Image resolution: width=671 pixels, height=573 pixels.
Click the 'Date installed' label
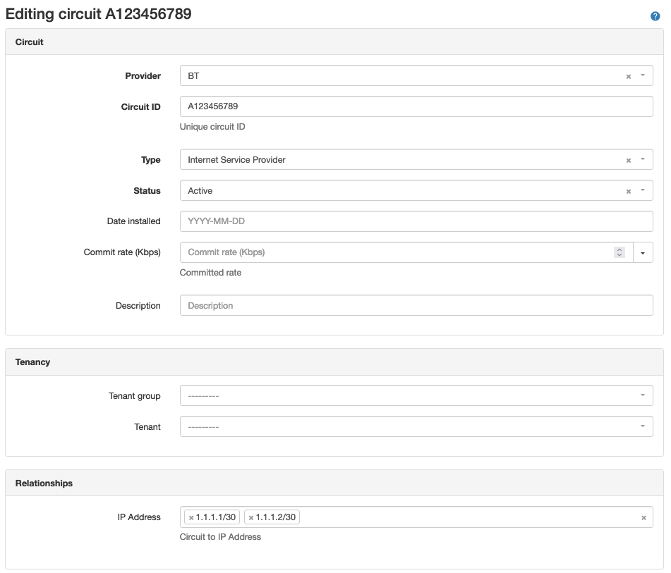coord(133,221)
